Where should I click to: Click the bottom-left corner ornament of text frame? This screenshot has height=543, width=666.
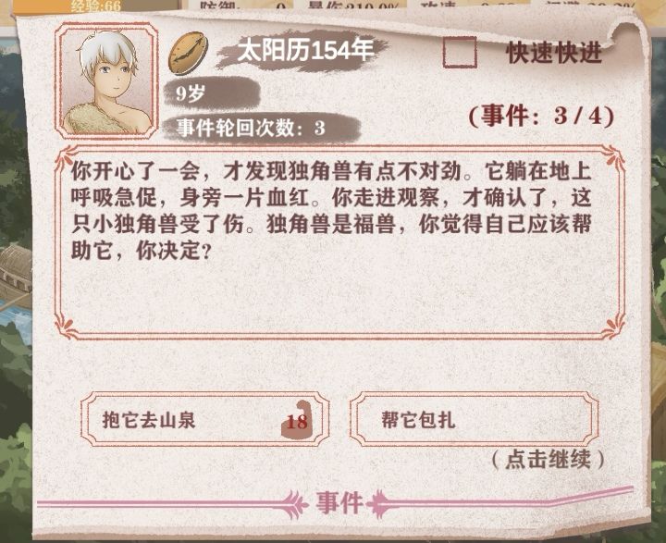pyautogui.click(x=68, y=327)
